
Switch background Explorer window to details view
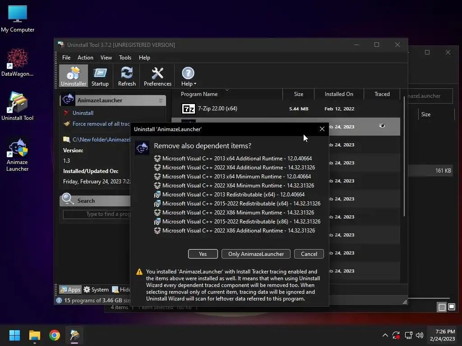[x=442, y=307]
